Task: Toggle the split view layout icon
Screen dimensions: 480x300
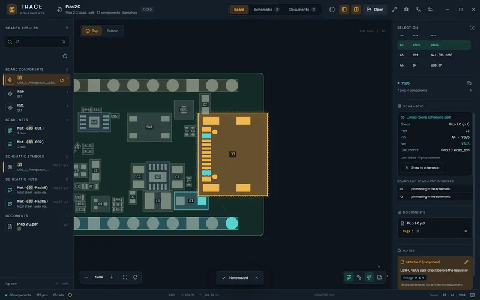Action: [332, 10]
